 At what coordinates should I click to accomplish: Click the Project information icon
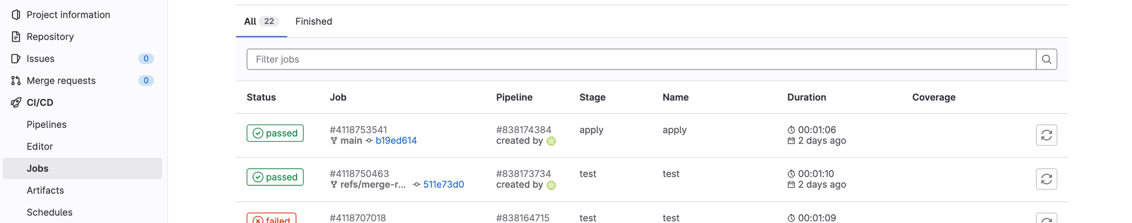[x=16, y=15]
